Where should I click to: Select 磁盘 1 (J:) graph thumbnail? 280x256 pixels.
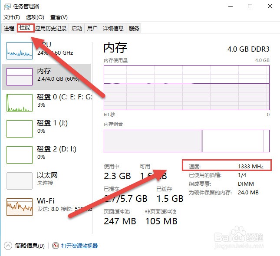(x=20, y=129)
